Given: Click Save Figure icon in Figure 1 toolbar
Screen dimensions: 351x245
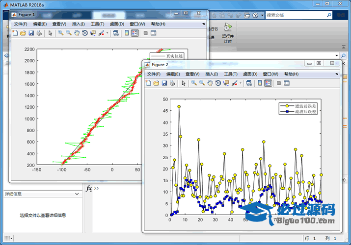Looking at the screenshot, I should (x=31, y=33).
